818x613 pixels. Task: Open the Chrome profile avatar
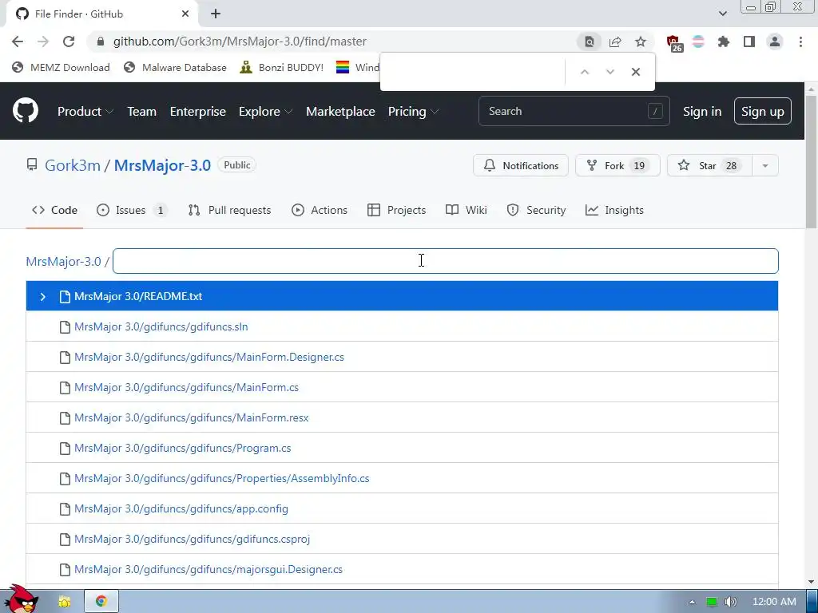pyautogui.click(x=775, y=42)
